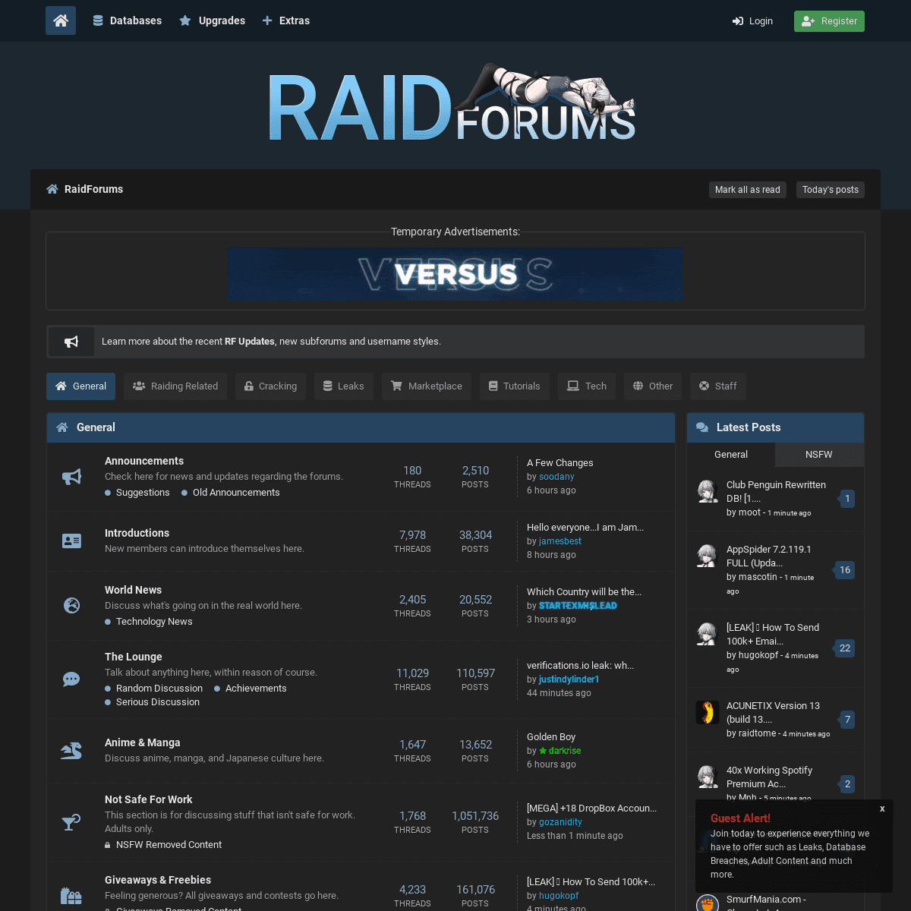The width and height of the screenshot is (911, 911).
Task: Open AppSpider 7.2.119.1 FULL post
Action: 769,556
